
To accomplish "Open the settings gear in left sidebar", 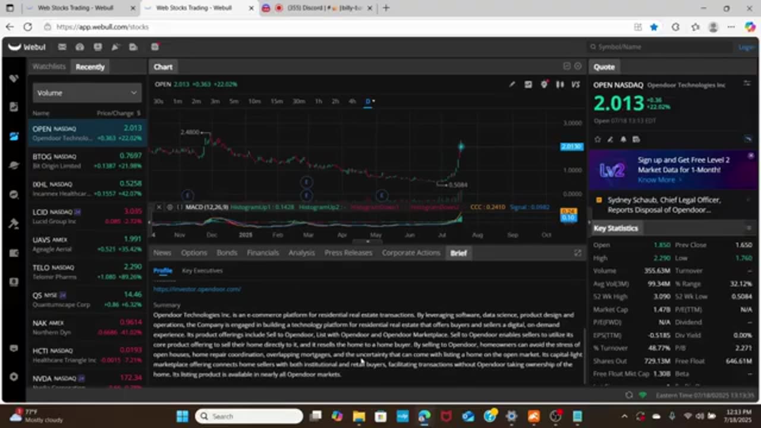I will (x=14, y=377).
